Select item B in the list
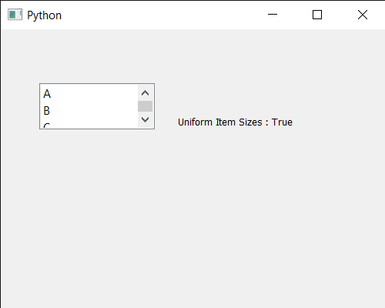 click(89, 111)
